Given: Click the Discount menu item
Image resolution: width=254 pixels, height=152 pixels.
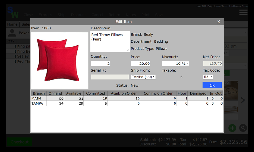Looking at the screenshot, I should (x=79, y=15).
